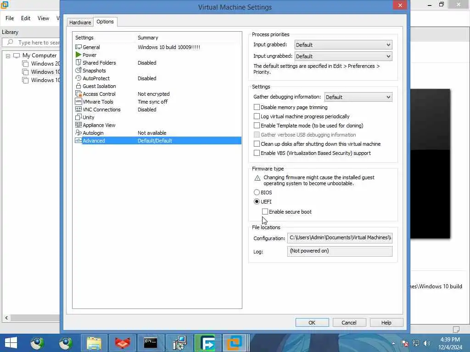
Task: Click the red fox taskbar icon
Action: click(x=122, y=343)
